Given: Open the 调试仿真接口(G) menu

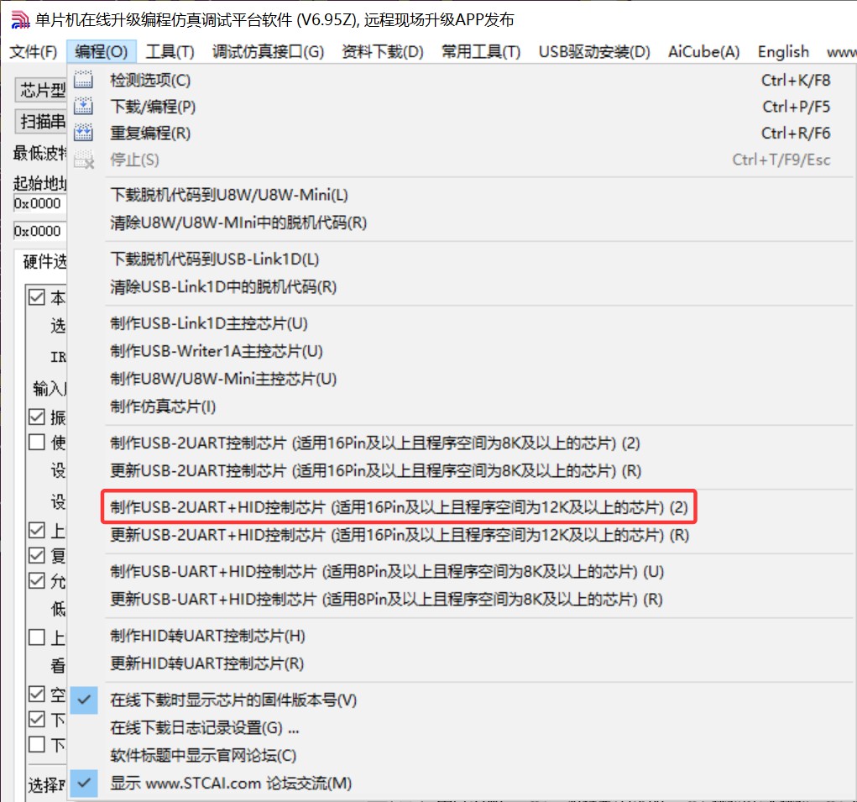Looking at the screenshot, I should coord(268,52).
